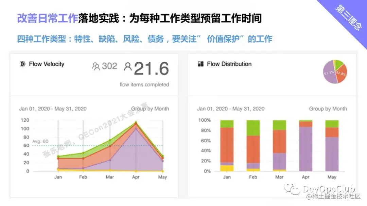
Task: Click the 'flow items completed' caption
Action: [144, 84]
